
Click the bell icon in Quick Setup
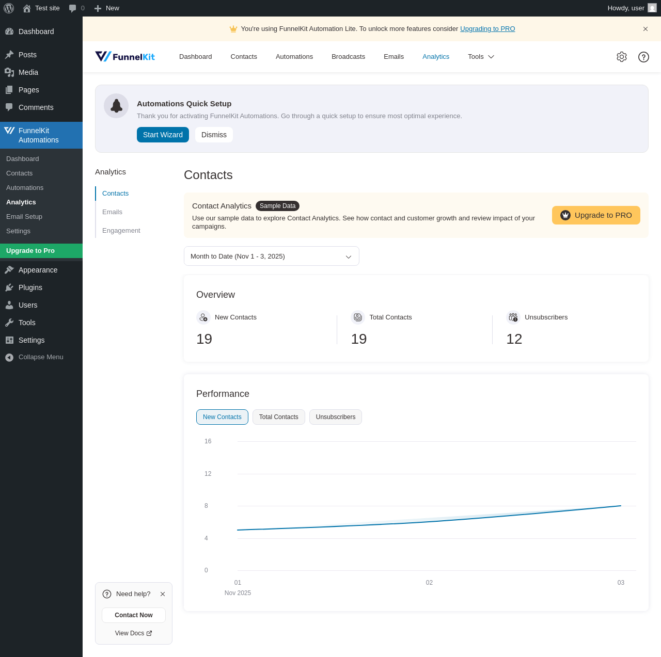[116, 106]
